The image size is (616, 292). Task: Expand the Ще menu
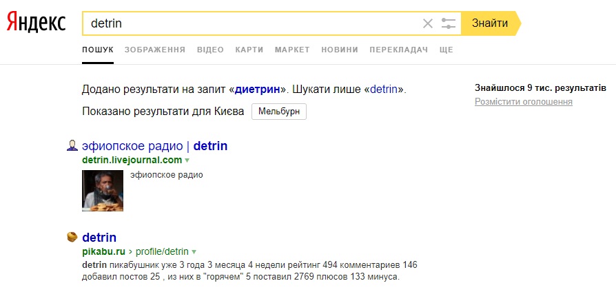coord(446,50)
